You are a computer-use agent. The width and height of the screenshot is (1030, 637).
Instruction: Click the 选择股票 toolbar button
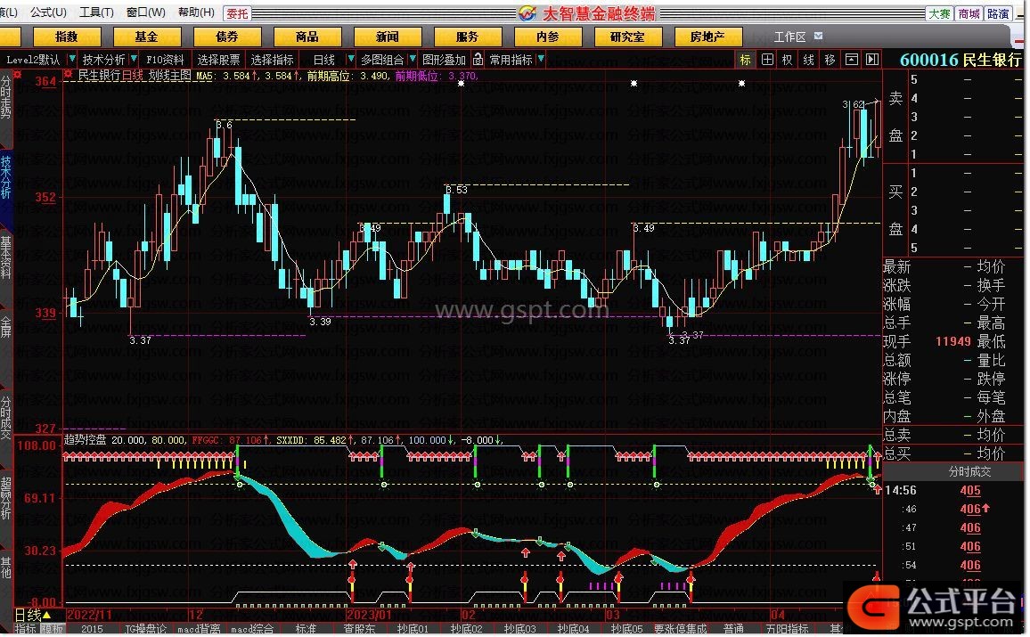[219, 60]
